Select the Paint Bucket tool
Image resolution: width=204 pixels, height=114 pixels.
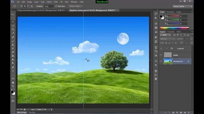coord(13,56)
